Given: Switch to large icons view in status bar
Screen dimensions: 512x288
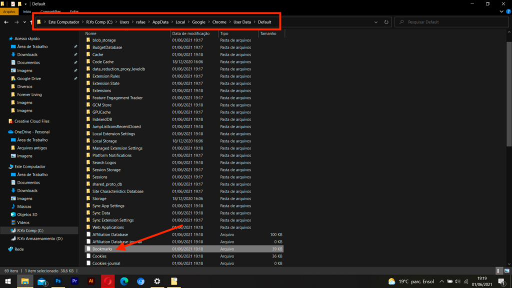Looking at the screenshot, I should click(x=507, y=270).
